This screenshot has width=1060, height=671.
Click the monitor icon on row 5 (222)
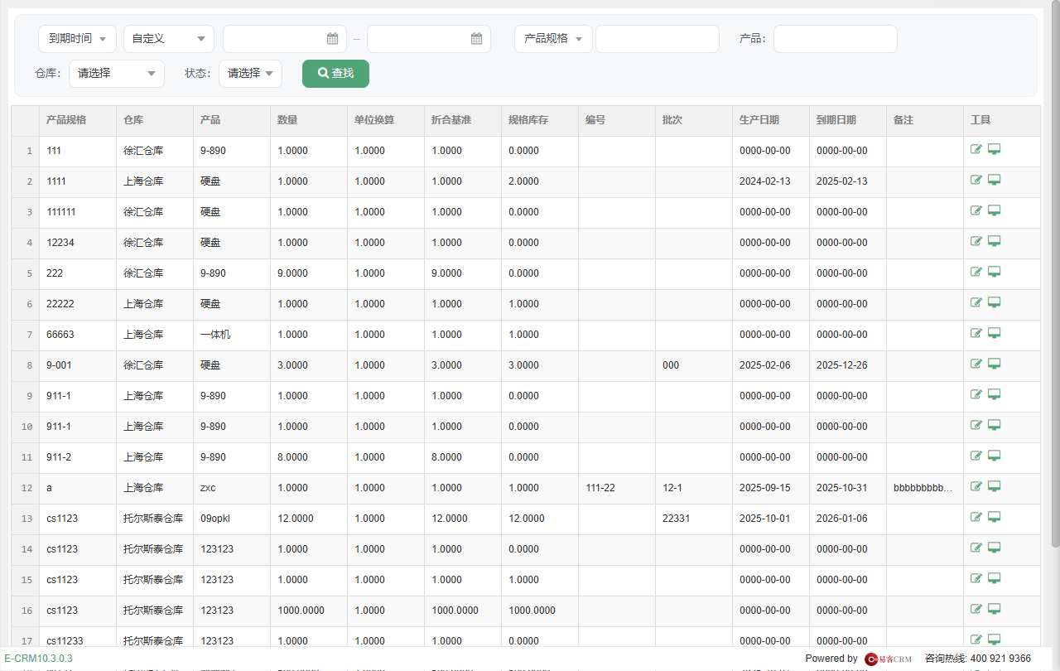coord(995,272)
